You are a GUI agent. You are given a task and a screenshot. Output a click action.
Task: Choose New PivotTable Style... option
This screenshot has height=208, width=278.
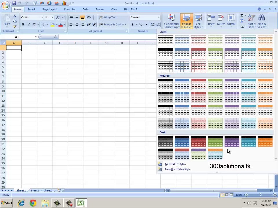[x=179, y=169]
